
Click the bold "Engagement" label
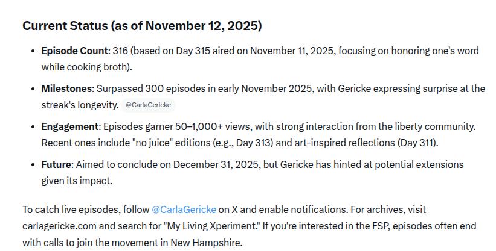point(70,127)
